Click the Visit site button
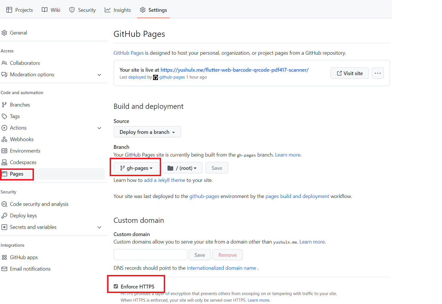The width and height of the screenshot is (442, 304). pyautogui.click(x=349, y=73)
